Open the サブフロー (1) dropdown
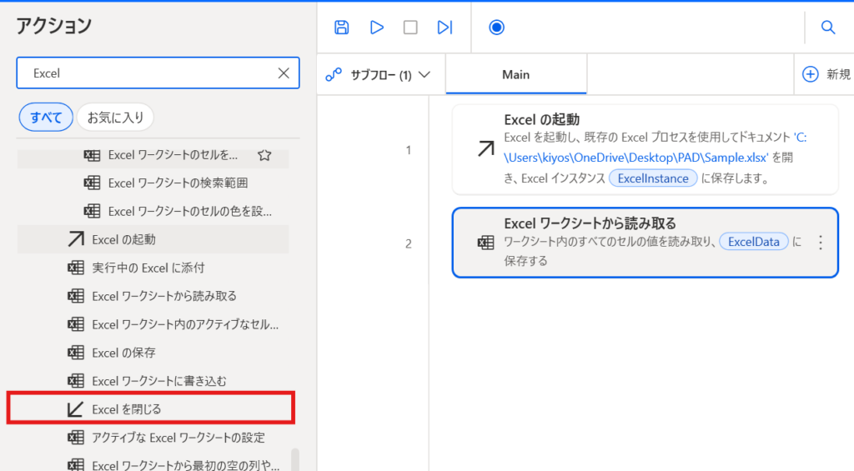 coord(380,74)
